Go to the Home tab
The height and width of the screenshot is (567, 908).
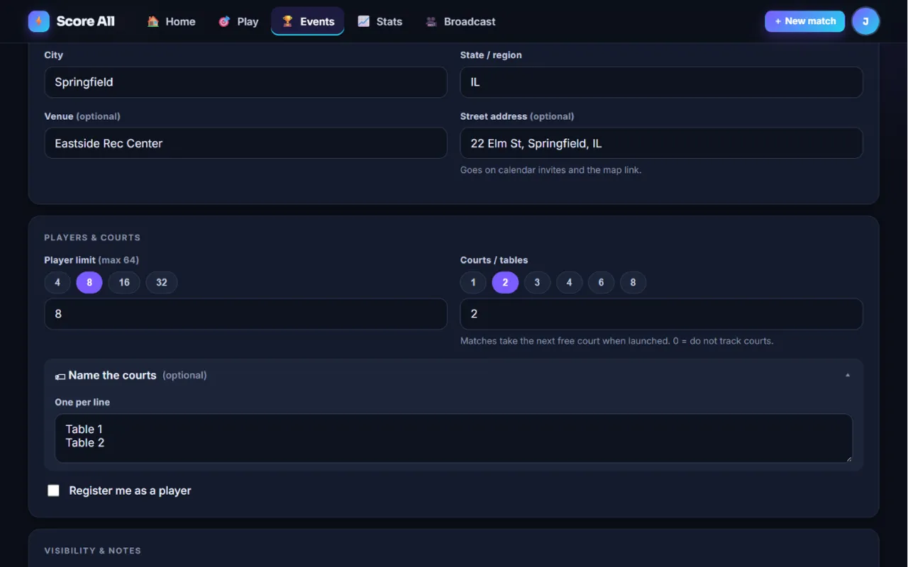[x=171, y=21]
